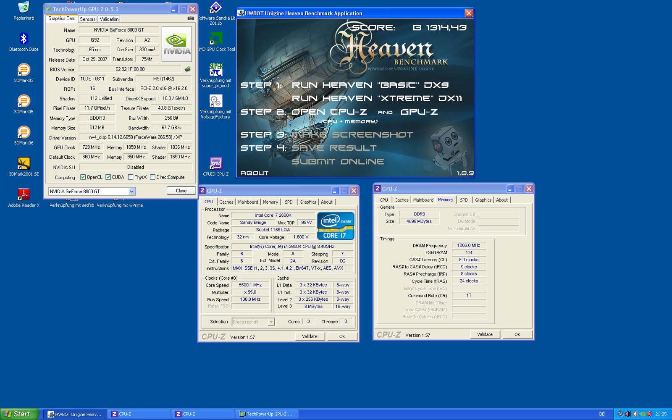Click the GPU-Z BIOS save icon
The width and height of the screenshot is (672, 420).
click(187, 69)
